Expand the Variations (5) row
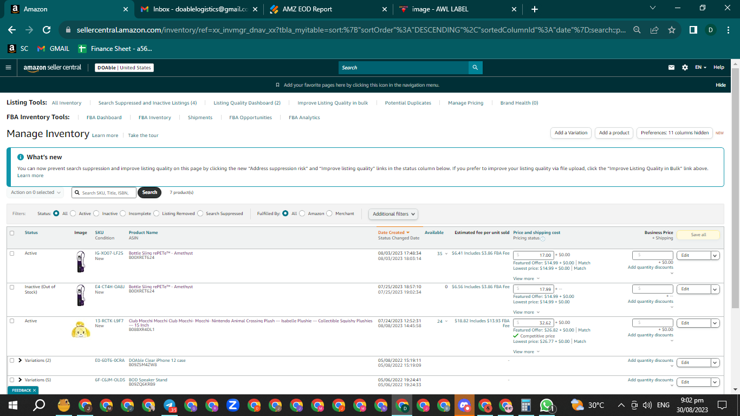 [x=20, y=380]
